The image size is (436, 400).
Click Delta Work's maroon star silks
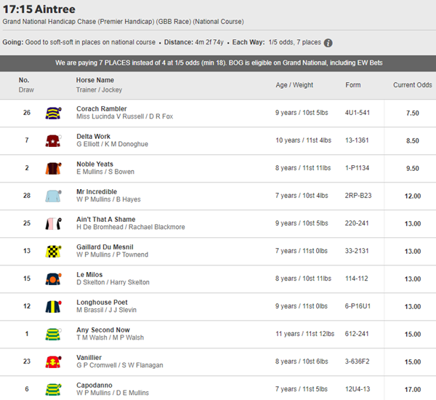point(53,140)
